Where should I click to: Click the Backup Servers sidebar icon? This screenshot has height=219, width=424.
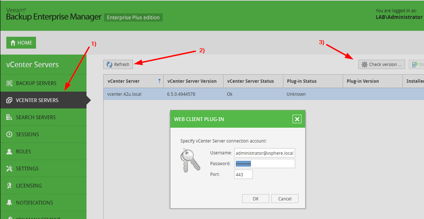point(9,83)
